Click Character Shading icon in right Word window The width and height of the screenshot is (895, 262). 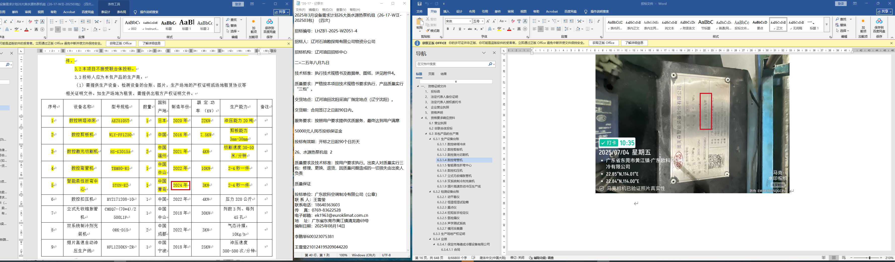point(519,29)
